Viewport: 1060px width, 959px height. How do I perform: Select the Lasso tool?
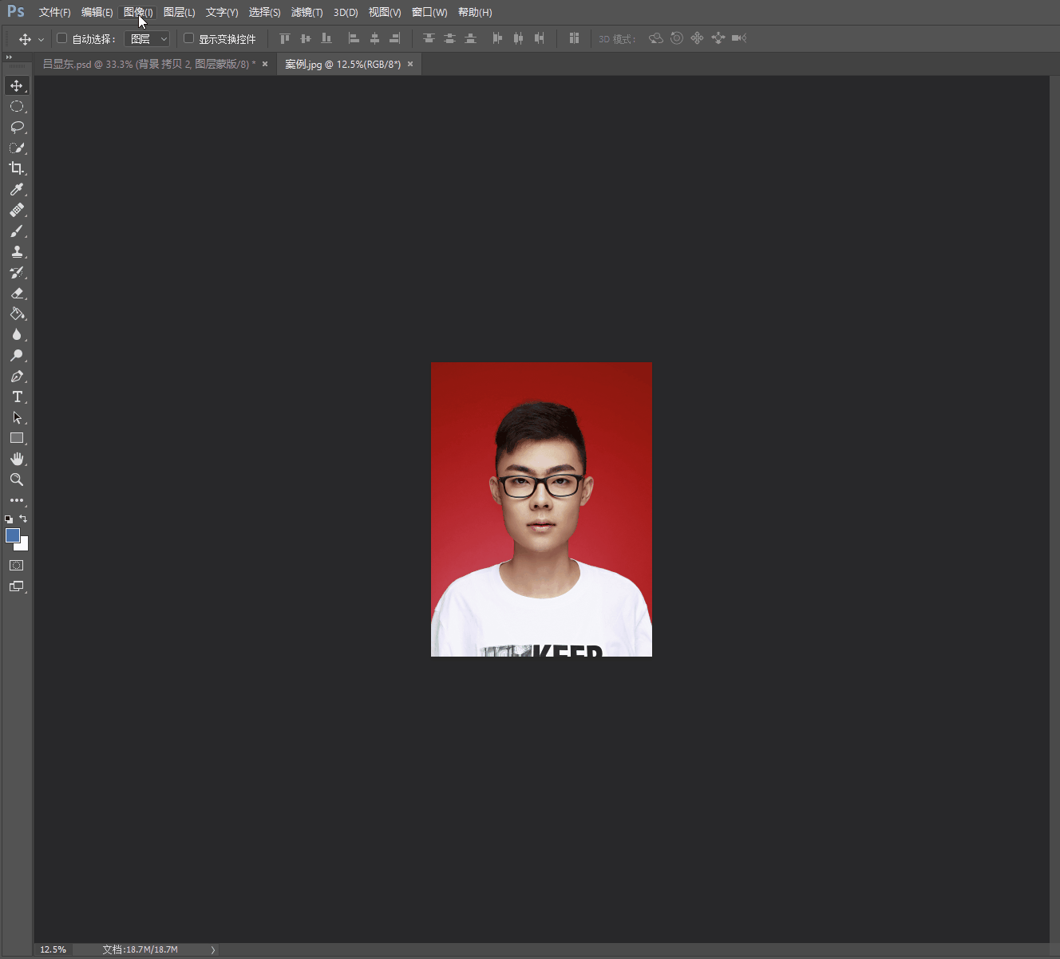tap(17, 127)
